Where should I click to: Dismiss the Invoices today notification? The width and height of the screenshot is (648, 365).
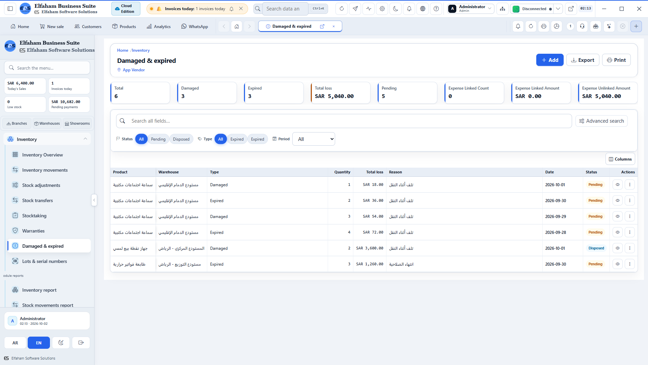click(241, 9)
